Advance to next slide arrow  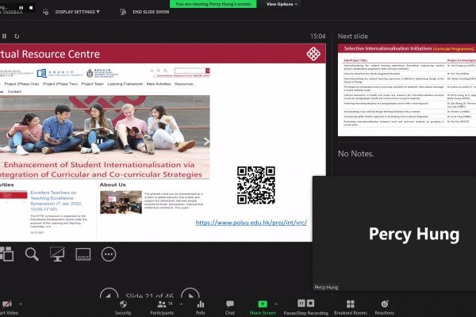click(190, 294)
